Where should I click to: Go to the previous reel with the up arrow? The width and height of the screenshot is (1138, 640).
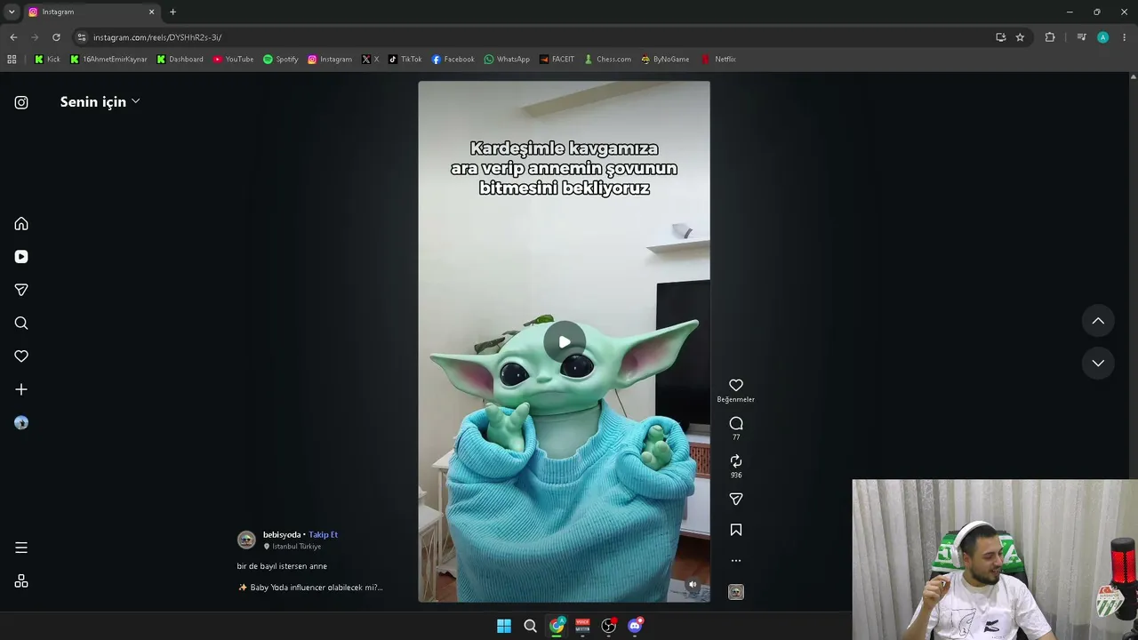click(1098, 321)
